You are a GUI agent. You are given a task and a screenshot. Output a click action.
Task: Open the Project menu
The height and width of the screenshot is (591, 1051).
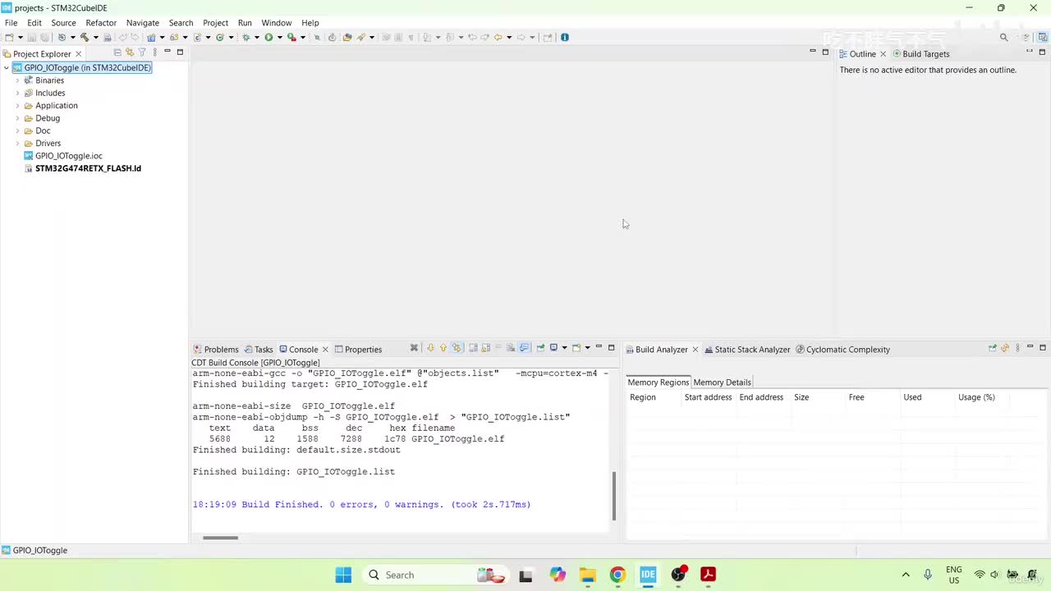215,23
